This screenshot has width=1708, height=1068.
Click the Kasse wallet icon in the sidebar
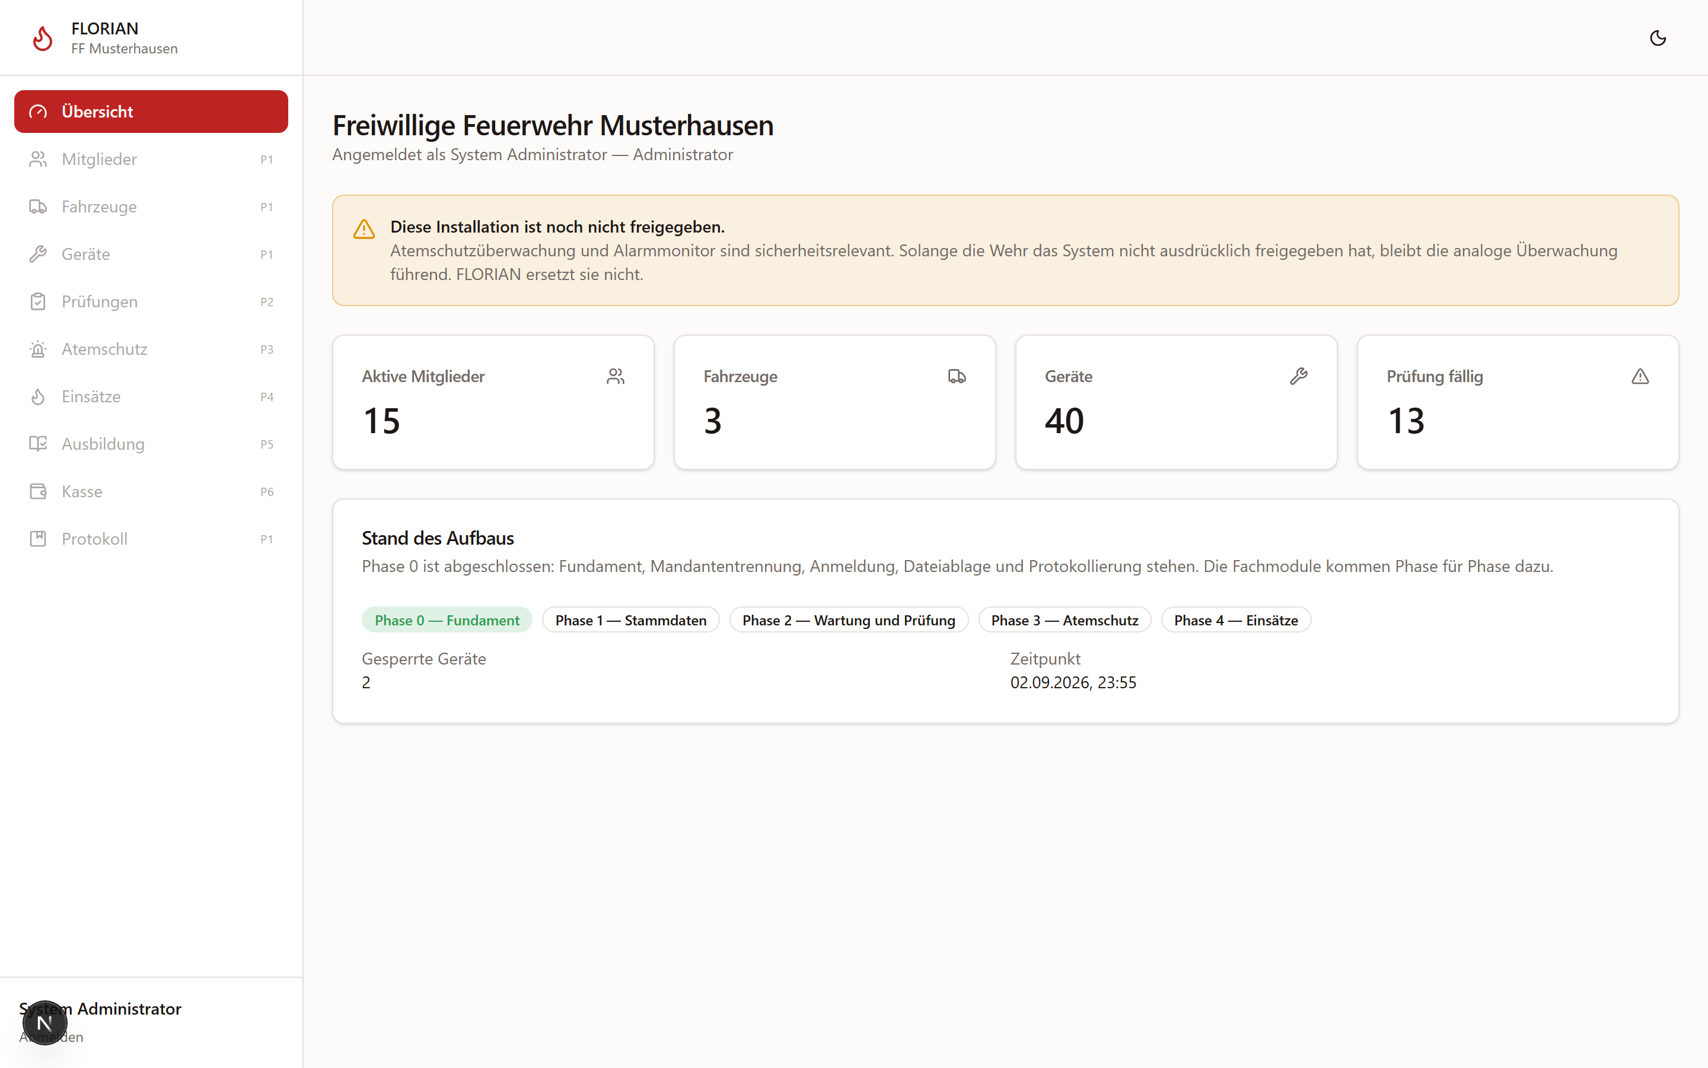(x=38, y=491)
